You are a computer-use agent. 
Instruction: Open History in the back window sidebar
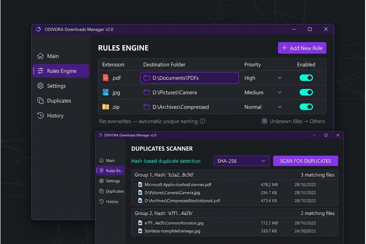point(50,115)
